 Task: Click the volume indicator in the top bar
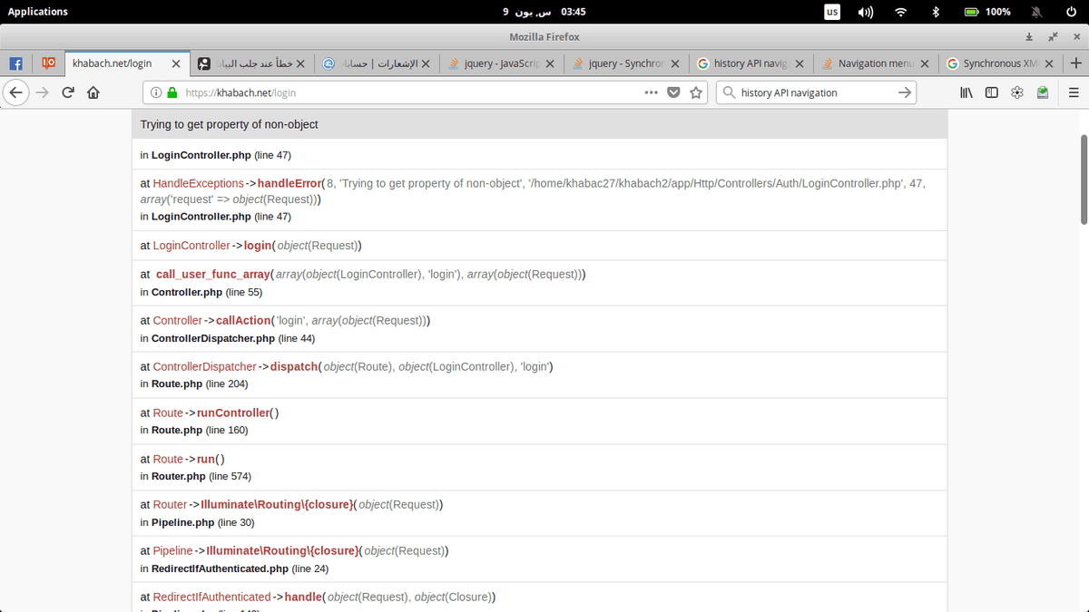(863, 12)
